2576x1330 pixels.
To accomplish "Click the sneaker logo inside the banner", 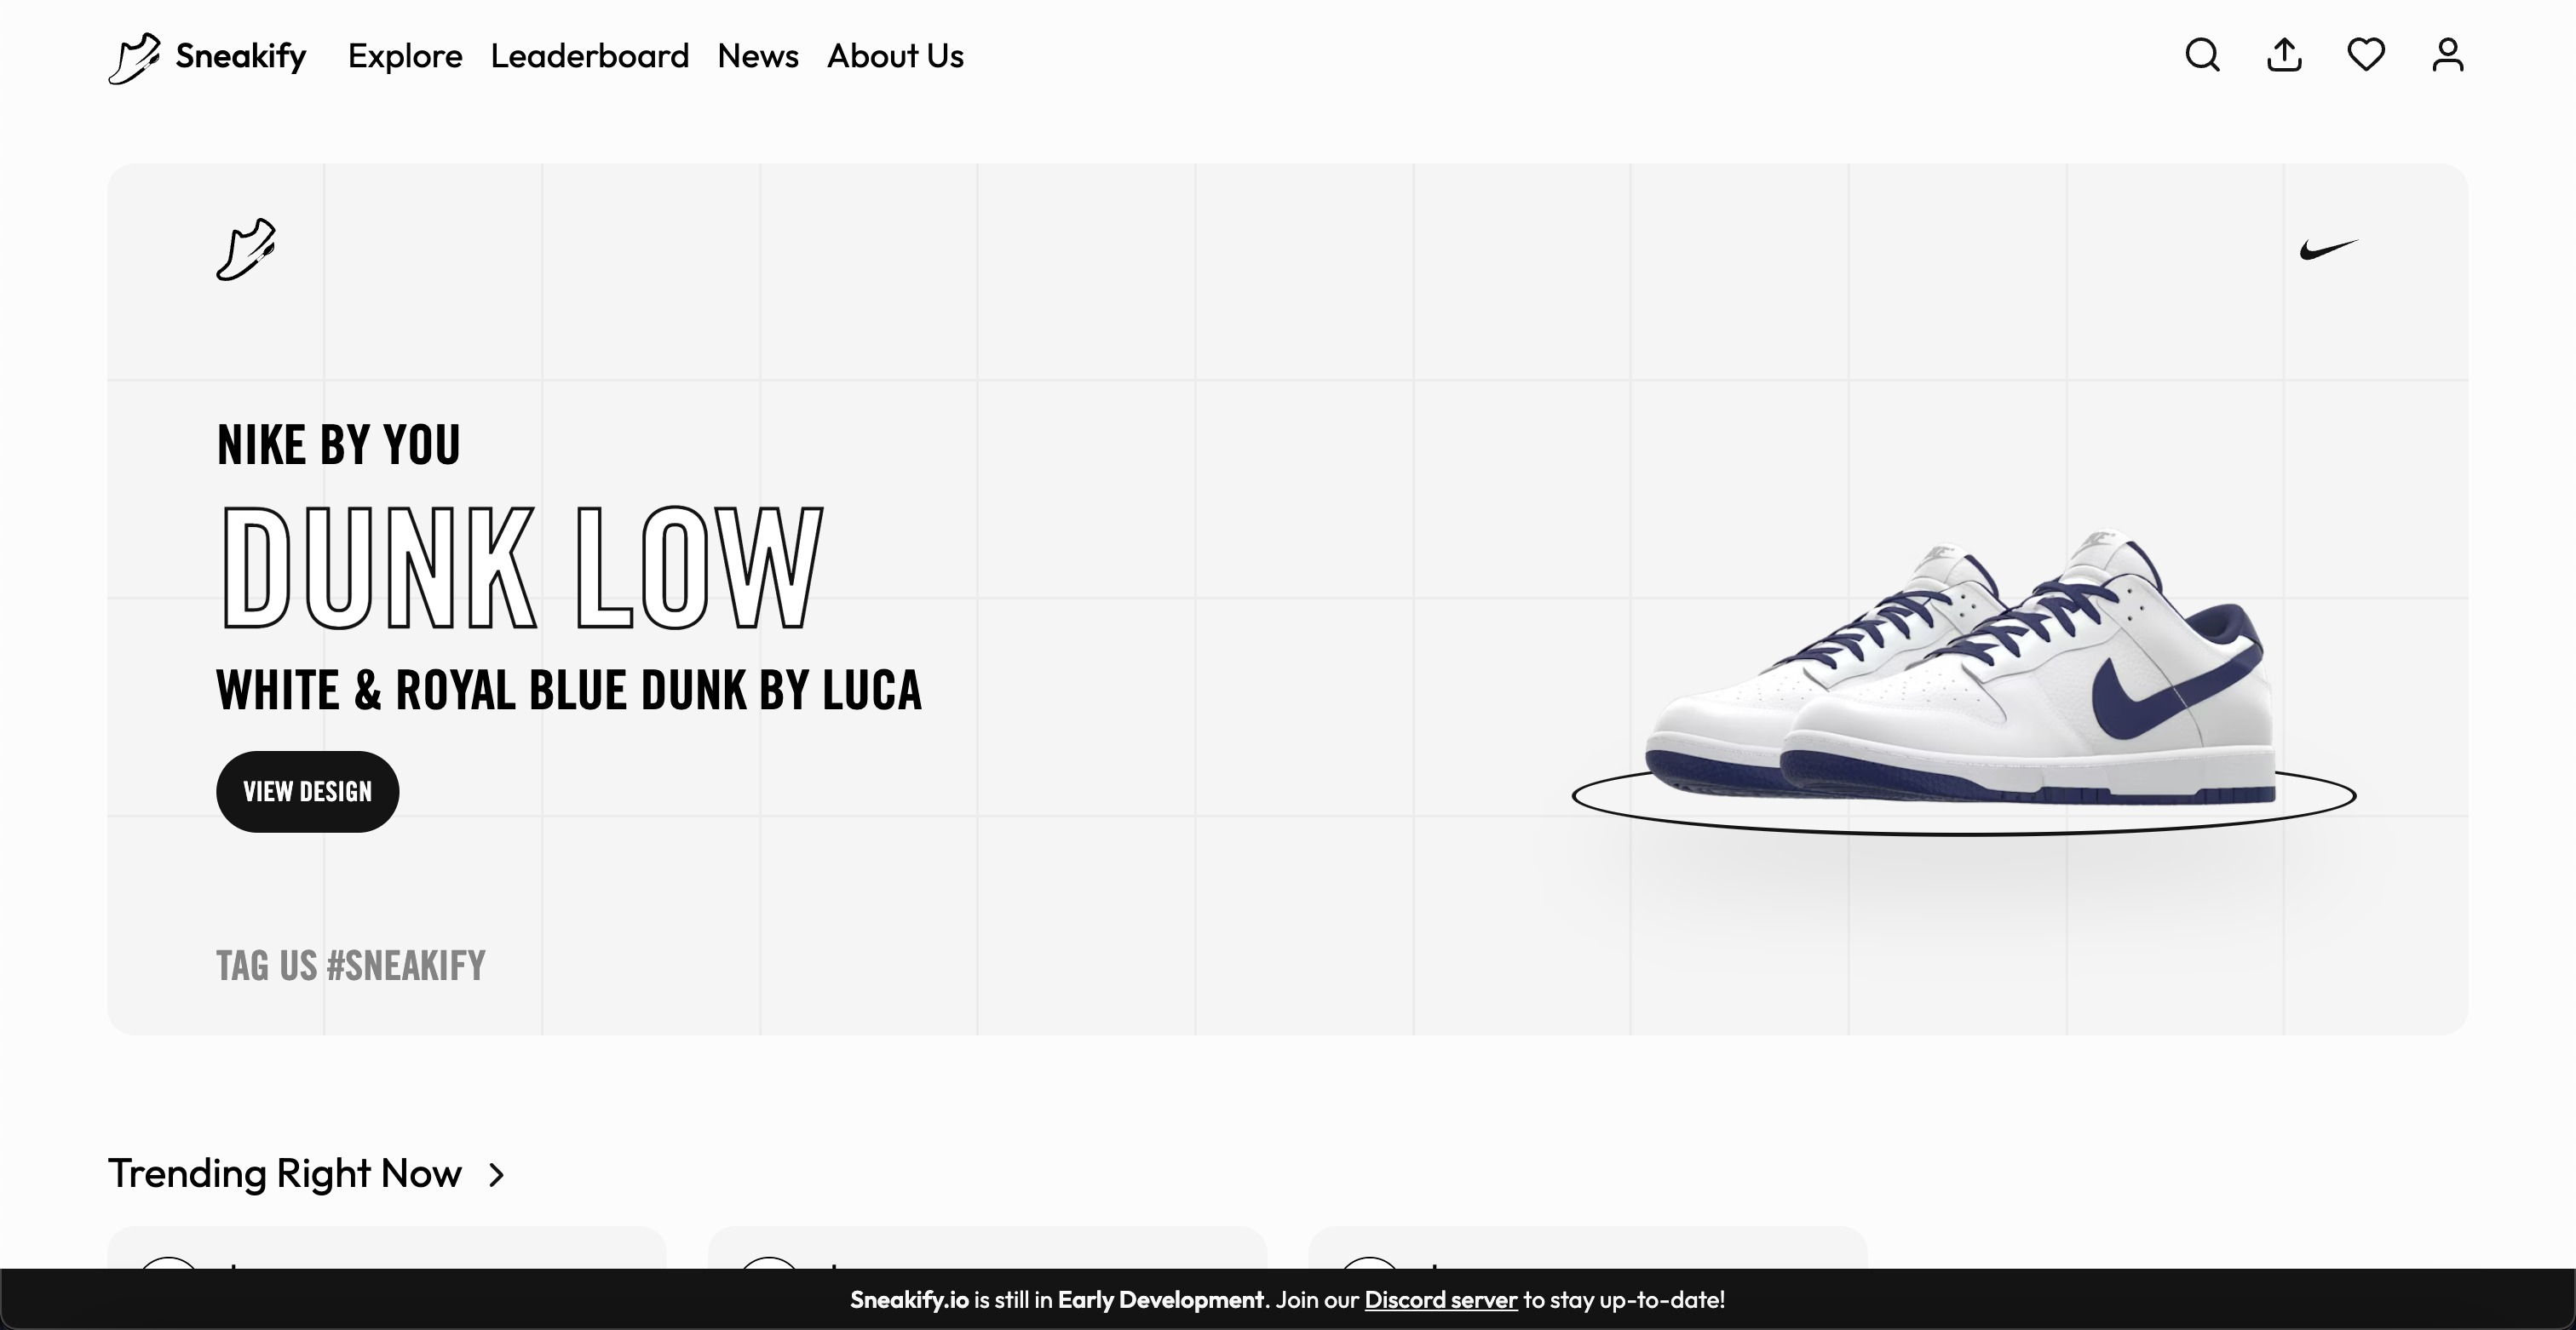I will (246, 249).
